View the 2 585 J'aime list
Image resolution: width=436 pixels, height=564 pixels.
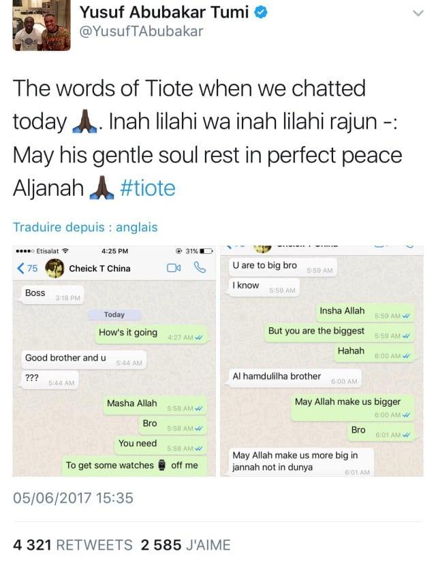(185, 545)
